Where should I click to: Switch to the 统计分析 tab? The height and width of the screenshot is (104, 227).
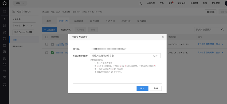pyautogui.click(x=126, y=21)
